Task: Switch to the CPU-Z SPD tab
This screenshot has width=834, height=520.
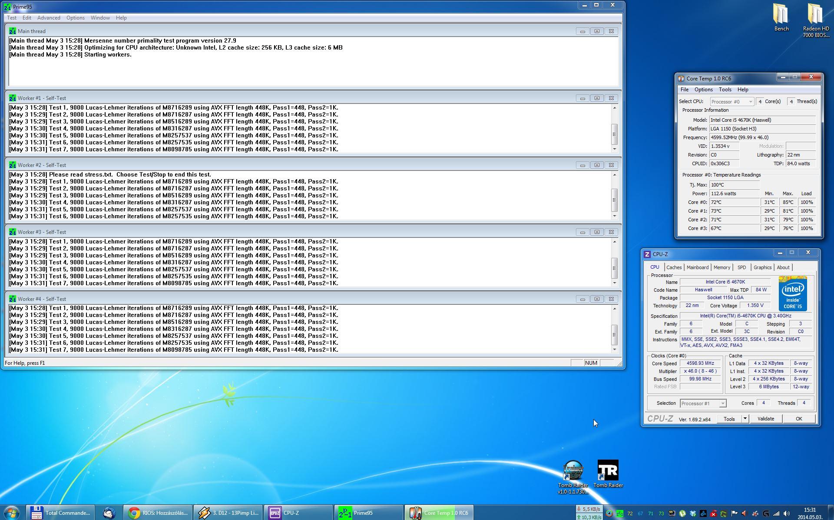Action: [741, 267]
